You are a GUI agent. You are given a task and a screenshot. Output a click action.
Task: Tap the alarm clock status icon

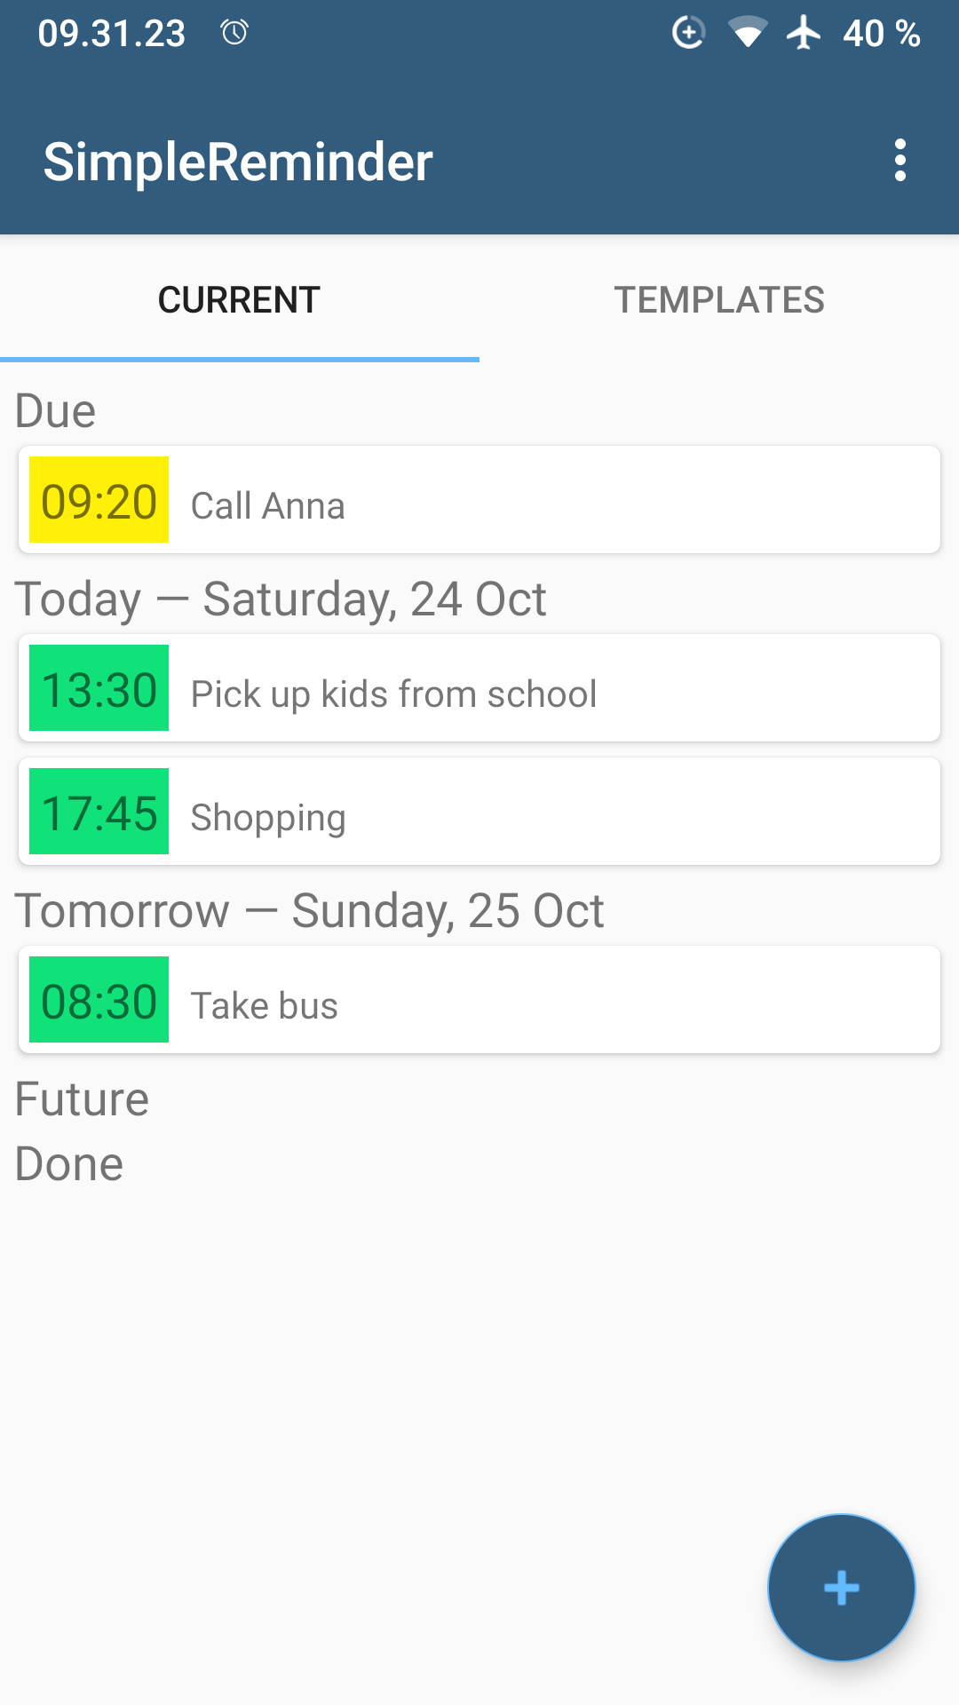pyautogui.click(x=234, y=34)
